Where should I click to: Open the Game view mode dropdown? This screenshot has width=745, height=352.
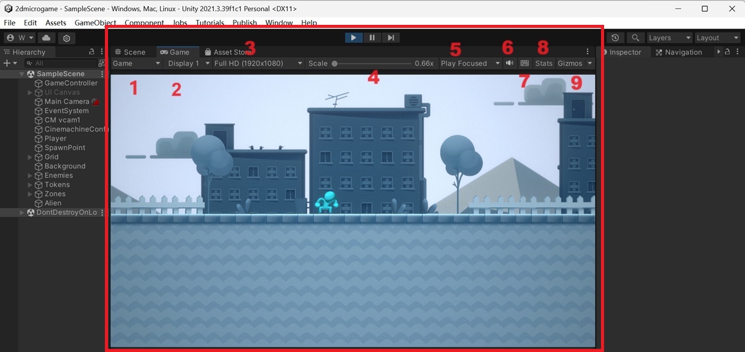click(137, 63)
